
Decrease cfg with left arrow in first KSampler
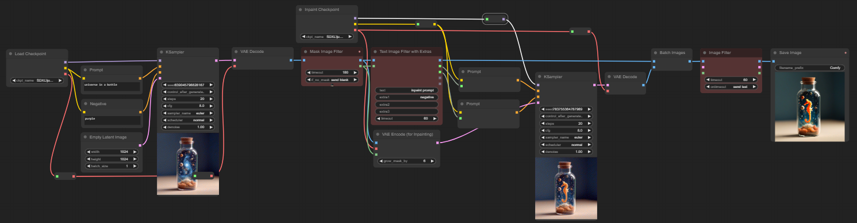165,106
